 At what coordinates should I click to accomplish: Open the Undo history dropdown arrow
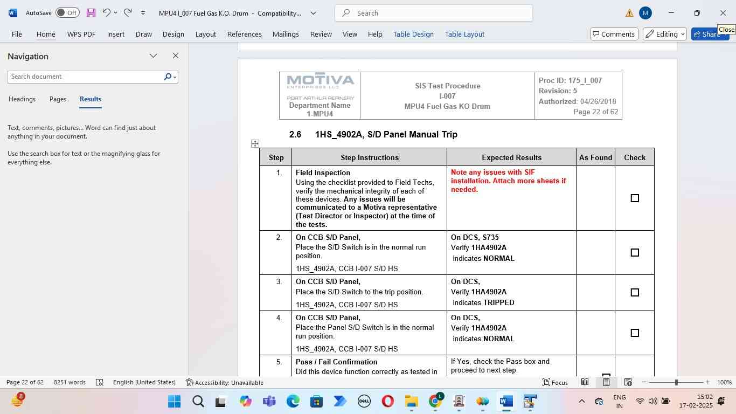tap(115, 13)
